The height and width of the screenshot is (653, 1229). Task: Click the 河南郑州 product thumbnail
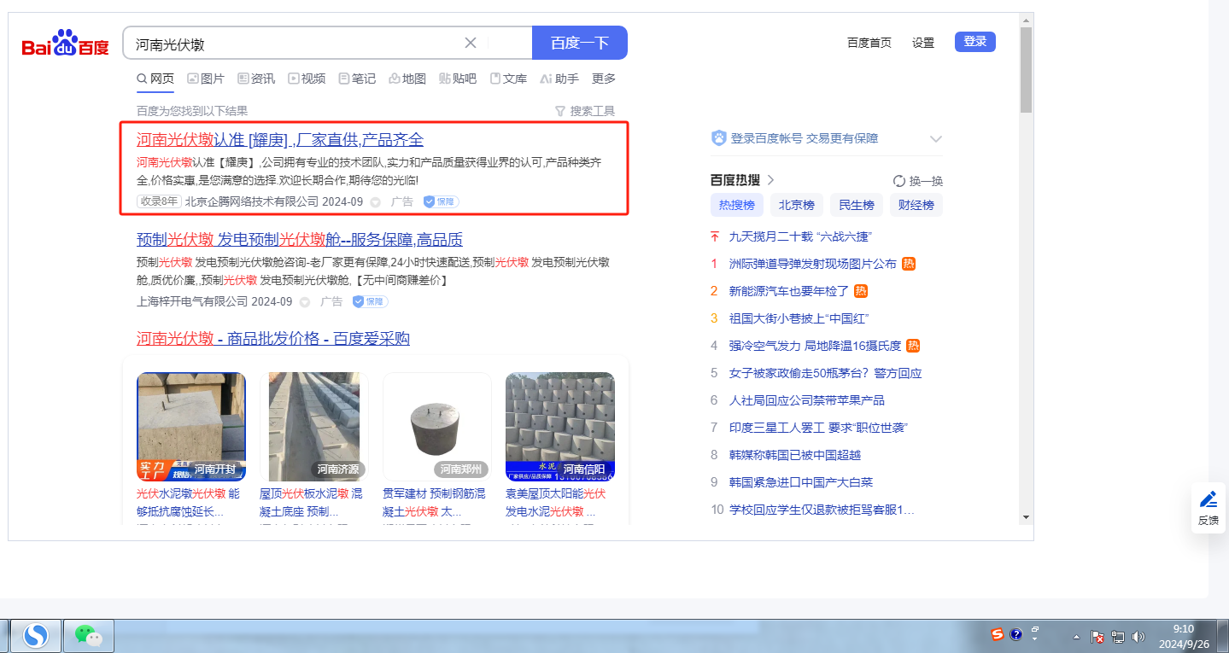[x=437, y=427]
